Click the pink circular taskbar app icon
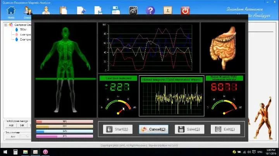The height and width of the screenshot is (156, 279). pos(45,152)
